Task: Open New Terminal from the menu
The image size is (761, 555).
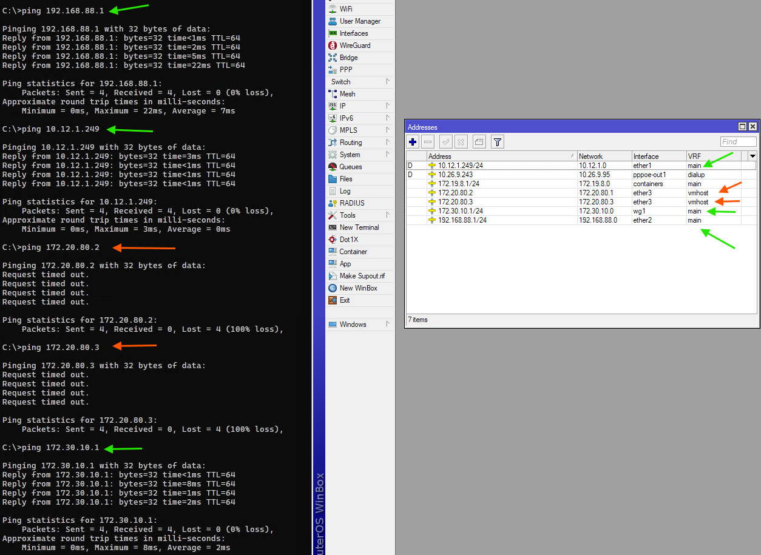Action: coord(359,227)
